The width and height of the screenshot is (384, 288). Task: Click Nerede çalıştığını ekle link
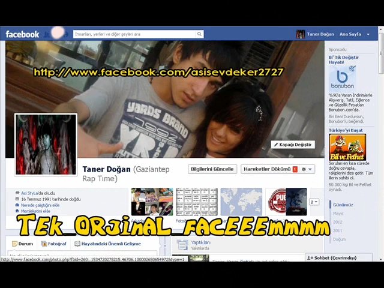click(x=40, y=205)
